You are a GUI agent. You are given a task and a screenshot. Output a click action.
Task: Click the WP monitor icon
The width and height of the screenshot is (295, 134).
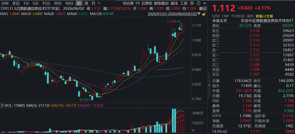[x=205, y=9]
